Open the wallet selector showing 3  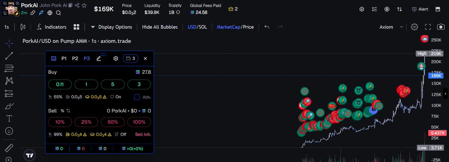131,58
